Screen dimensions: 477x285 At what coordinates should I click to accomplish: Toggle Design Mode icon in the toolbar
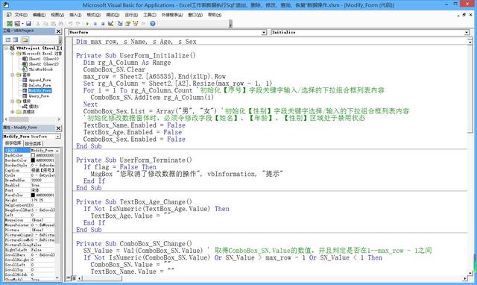pyautogui.click(x=111, y=23)
